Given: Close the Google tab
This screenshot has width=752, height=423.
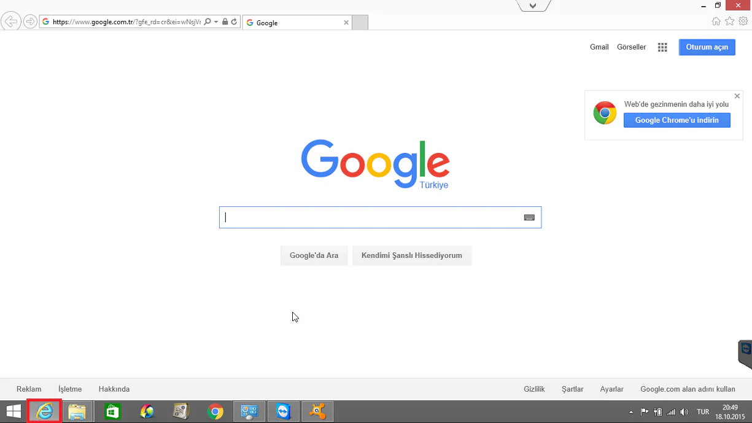Looking at the screenshot, I should (x=346, y=23).
